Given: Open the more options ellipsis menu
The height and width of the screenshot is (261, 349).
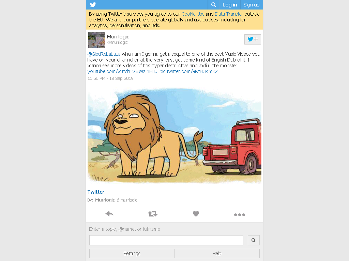Looking at the screenshot, I should [x=240, y=215].
